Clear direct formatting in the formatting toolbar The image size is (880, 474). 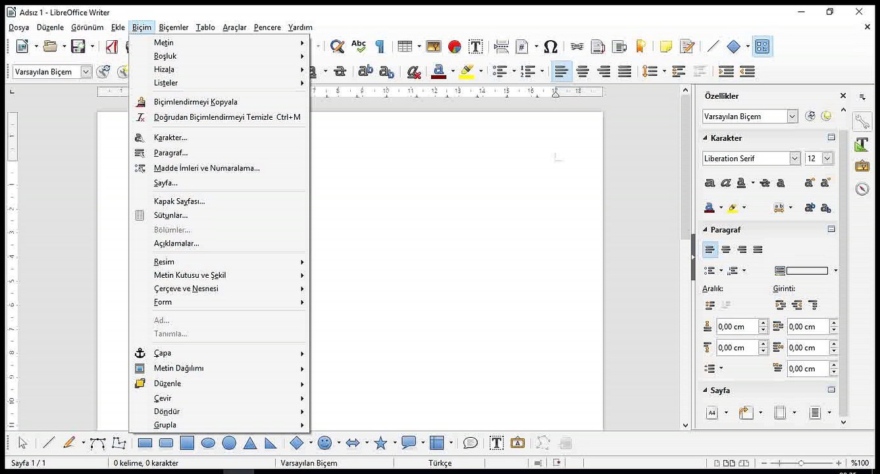pos(413,71)
